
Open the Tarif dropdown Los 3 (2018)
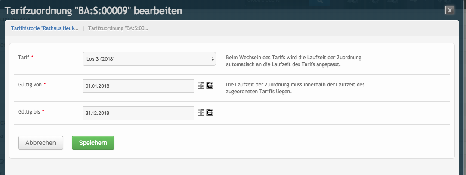(x=149, y=59)
